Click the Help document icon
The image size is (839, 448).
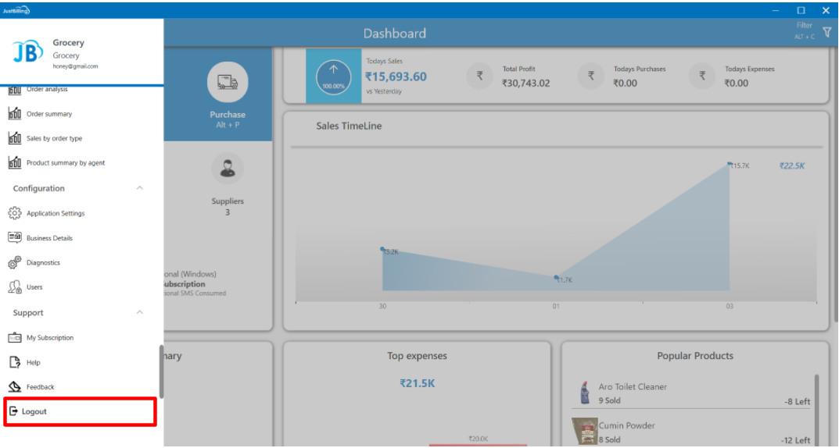click(14, 362)
